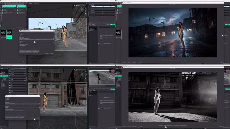Click the draw style sphere icon in alley scene viewport

(x=75, y=70)
